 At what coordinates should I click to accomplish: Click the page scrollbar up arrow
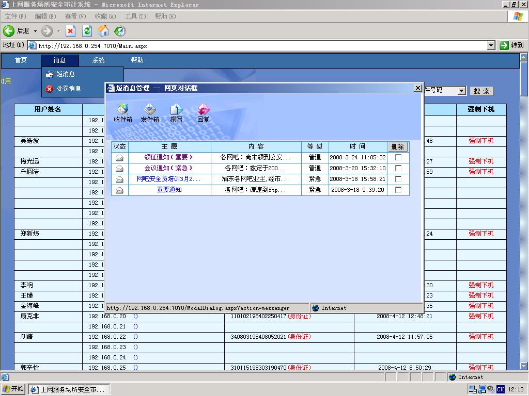(x=524, y=57)
